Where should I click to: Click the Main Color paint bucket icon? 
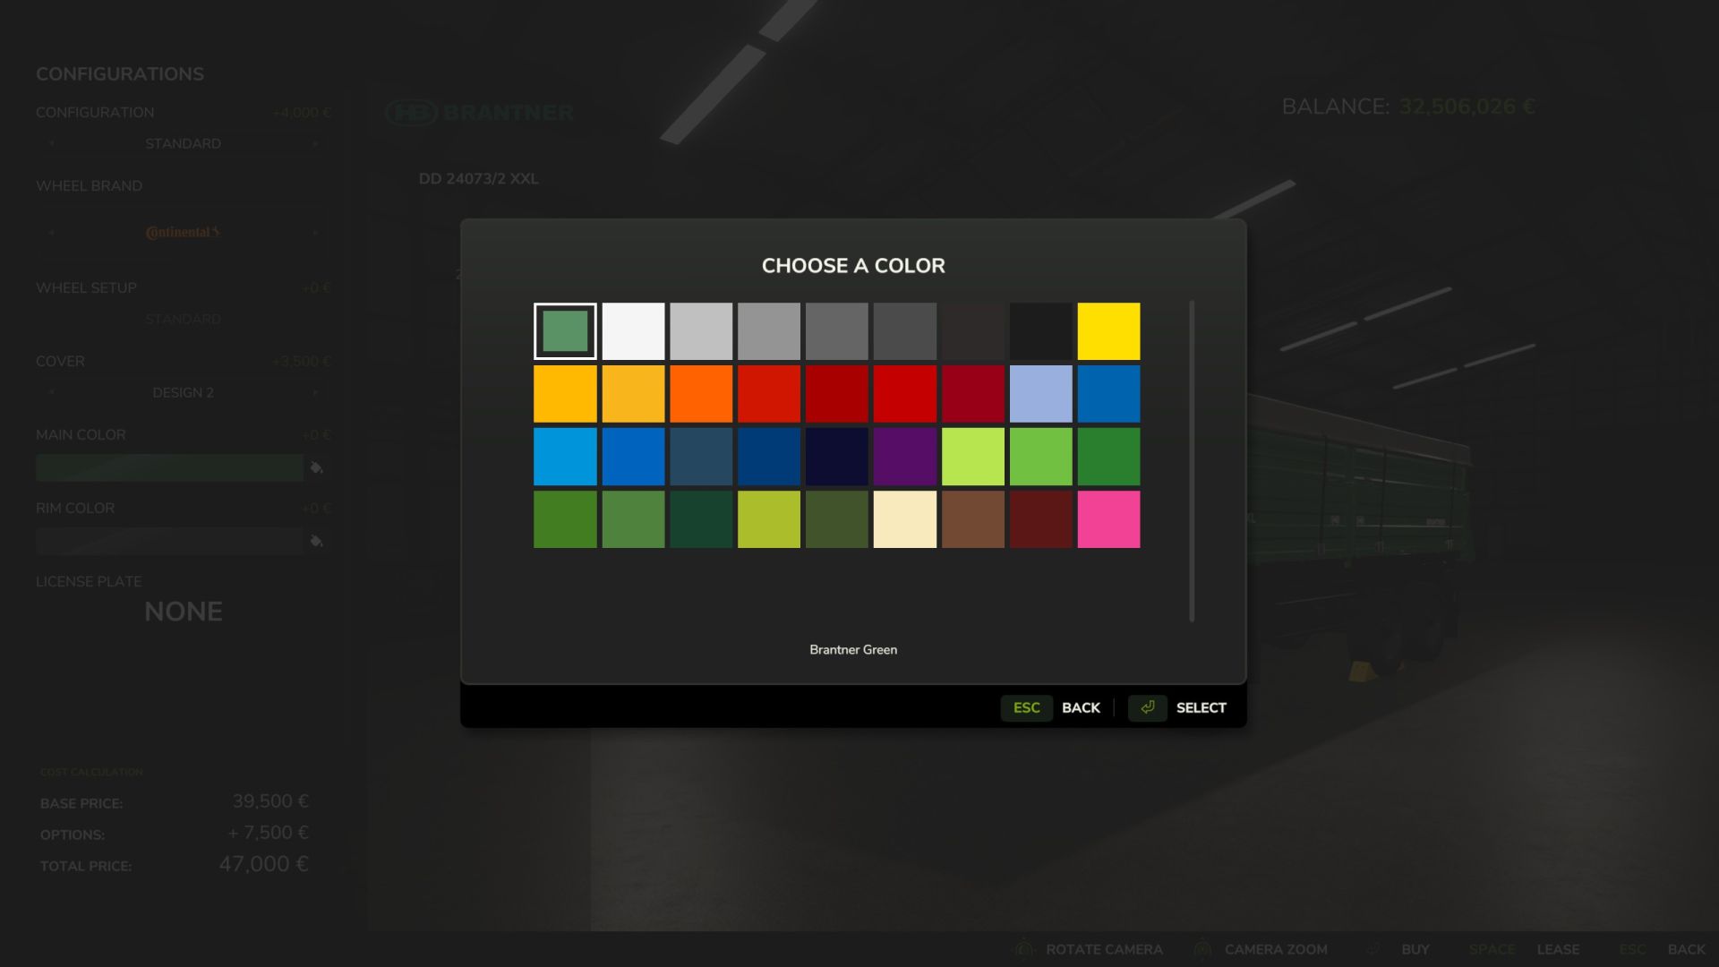pyautogui.click(x=316, y=467)
